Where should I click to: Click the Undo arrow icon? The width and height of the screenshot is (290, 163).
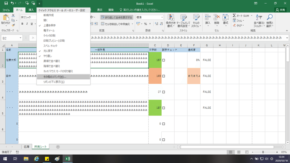pos(12,3)
